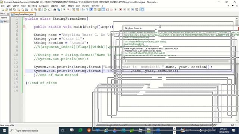The height and width of the screenshot is (134, 239).
Task: Close the Document List panel
Action: click(x=8, y=13)
